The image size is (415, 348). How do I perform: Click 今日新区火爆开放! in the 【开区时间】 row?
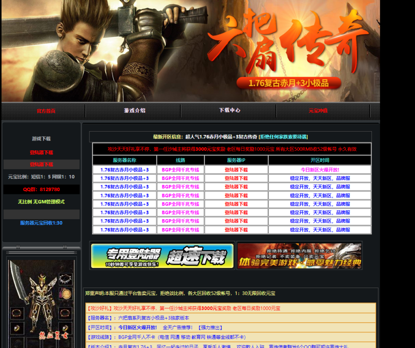point(137,327)
